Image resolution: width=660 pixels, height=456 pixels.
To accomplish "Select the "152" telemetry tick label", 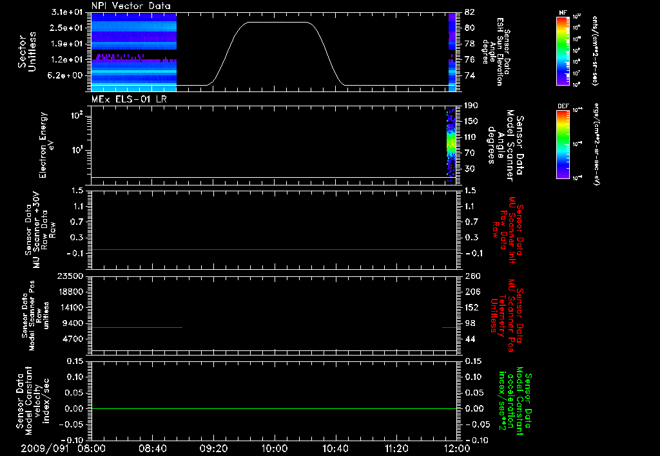I will click(471, 308).
